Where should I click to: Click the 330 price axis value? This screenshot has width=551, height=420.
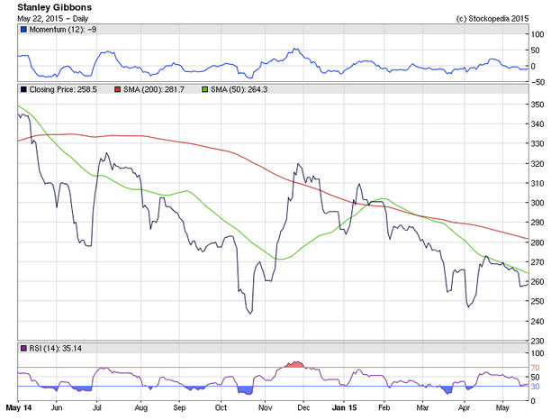click(x=537, y=144)
